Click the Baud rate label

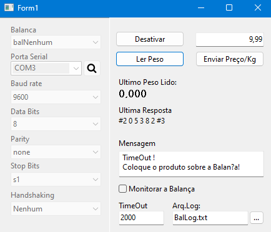26,84
